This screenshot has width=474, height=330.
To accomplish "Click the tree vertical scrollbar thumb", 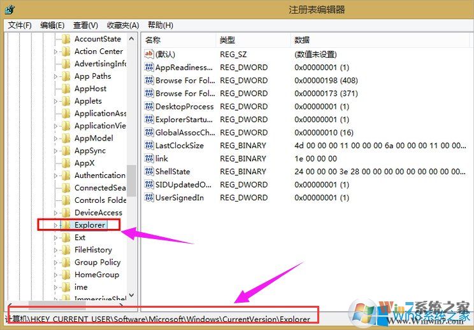I will pyautogui.click(x=131, y=180).
